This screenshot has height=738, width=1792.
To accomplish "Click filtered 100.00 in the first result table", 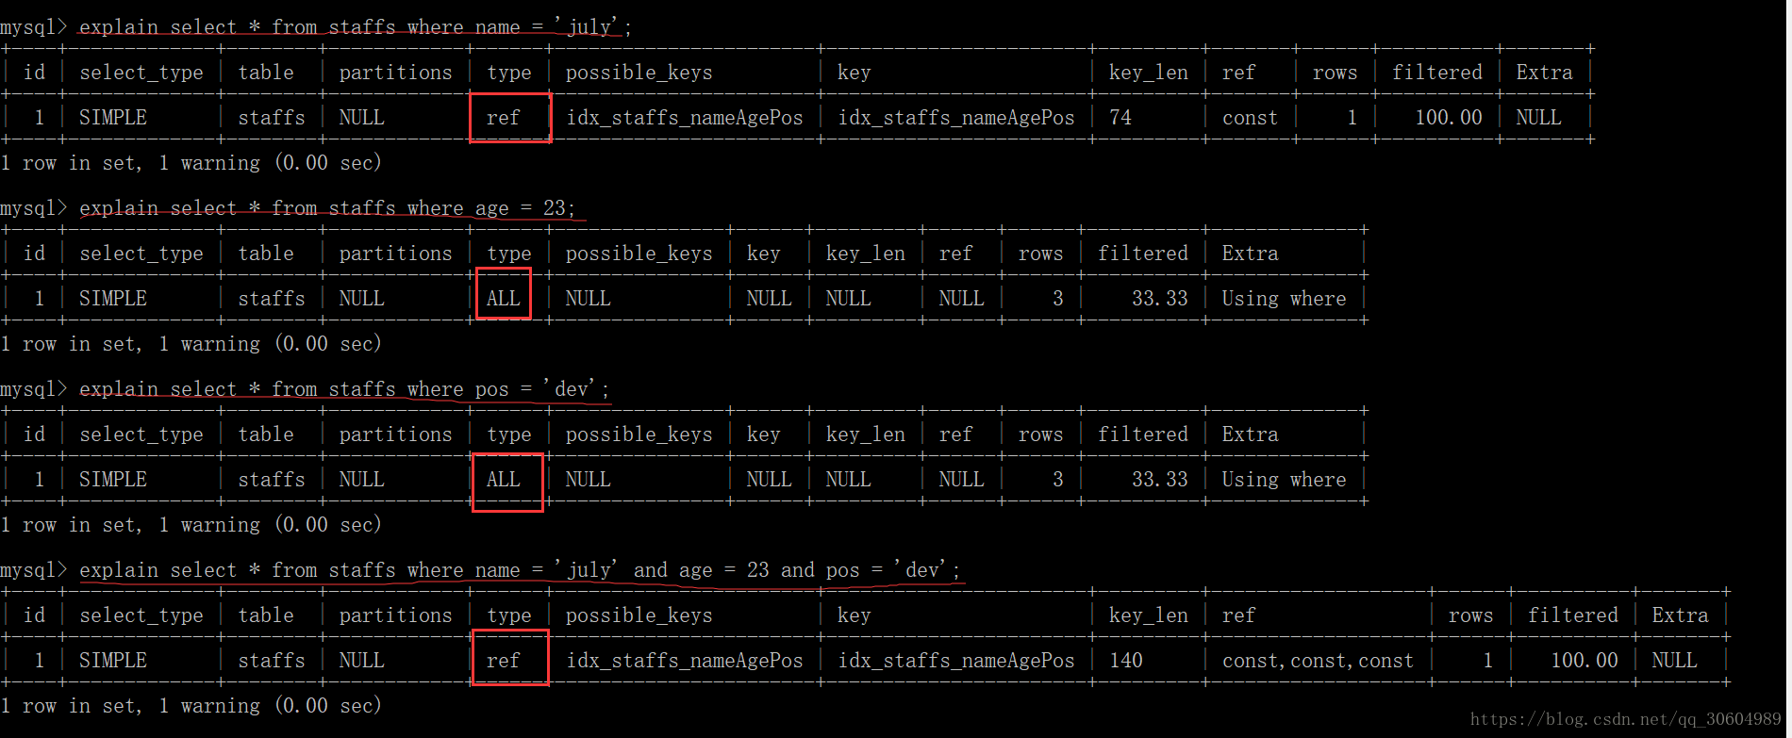I will click(1449, 117).
